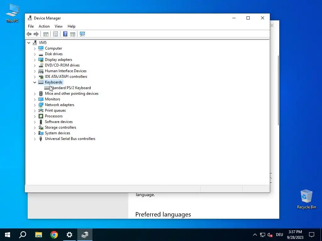Expand the Network adapters category
This screenshot has height=241, width=322.
35,105
